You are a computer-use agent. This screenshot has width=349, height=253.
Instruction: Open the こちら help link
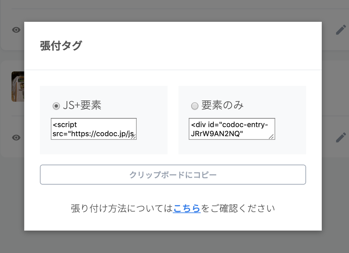pyautogui.click(x=187, y=209)
